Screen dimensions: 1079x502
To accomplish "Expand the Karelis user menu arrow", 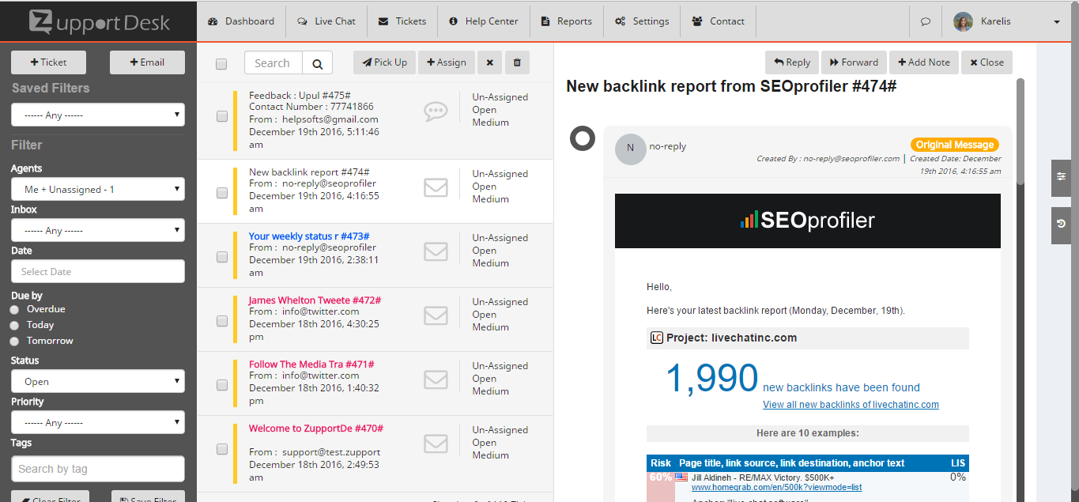I will (1057, 22).
